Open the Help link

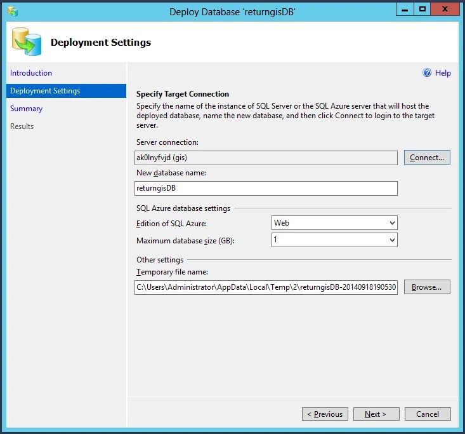[443, 73]
